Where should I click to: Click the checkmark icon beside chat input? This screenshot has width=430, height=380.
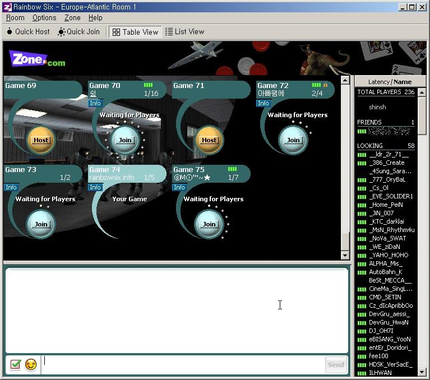point(15,364)
